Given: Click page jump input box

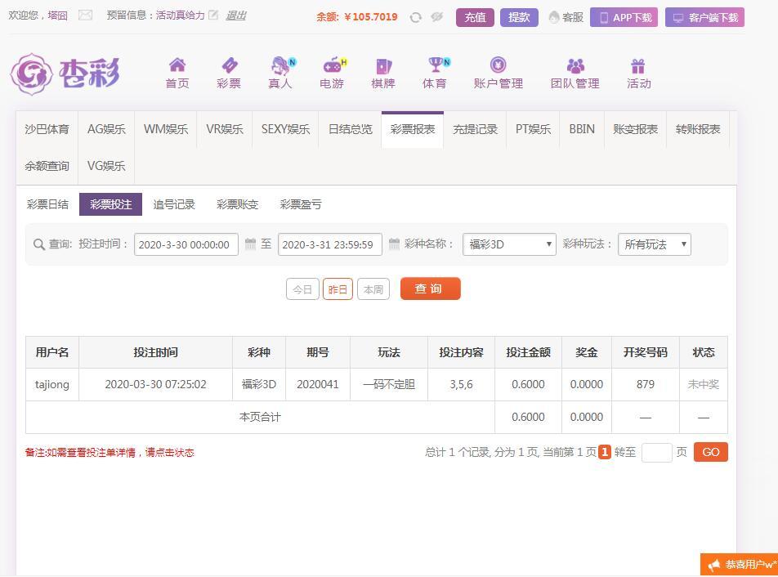Looking at the screenshot, I should (656, 453).
